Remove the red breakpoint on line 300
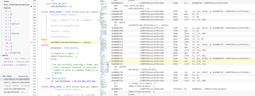The width and height of the screenshot is (255, 96). click(31, 6)
